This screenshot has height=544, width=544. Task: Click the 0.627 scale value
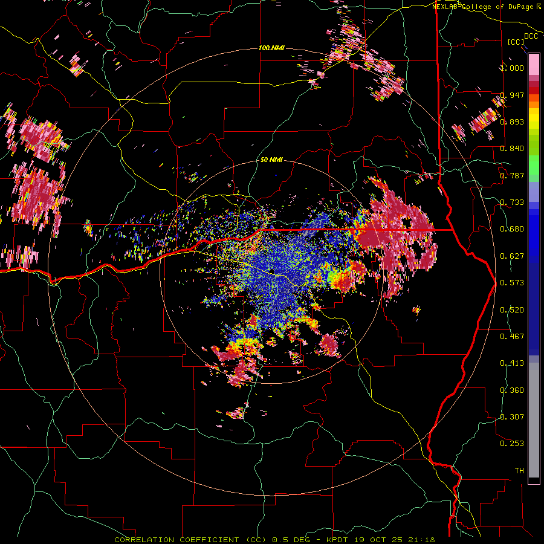513,256
